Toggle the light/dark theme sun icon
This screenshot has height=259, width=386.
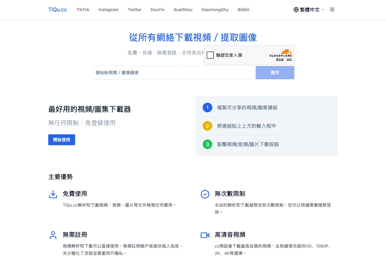point(332,10)
